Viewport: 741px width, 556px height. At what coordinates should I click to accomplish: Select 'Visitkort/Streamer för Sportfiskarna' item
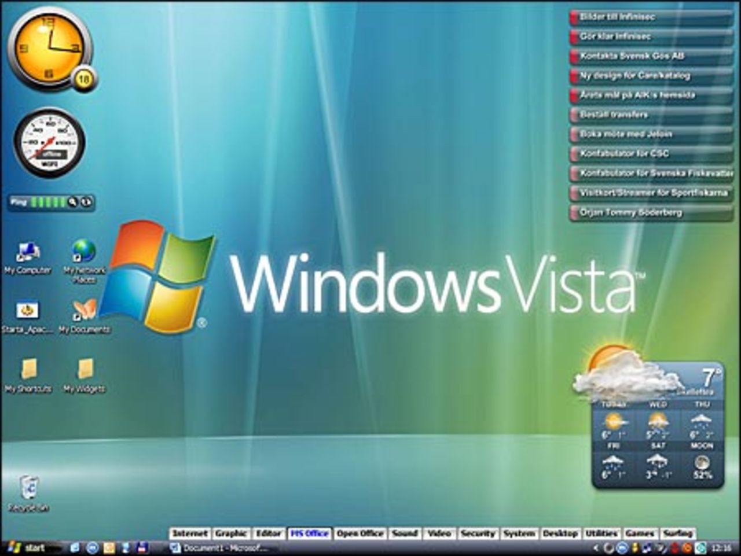(x=651, y=193)
